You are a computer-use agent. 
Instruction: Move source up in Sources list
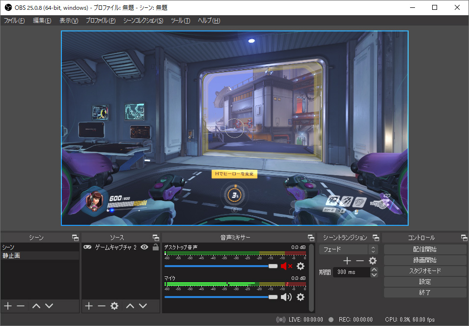point(130,306)
